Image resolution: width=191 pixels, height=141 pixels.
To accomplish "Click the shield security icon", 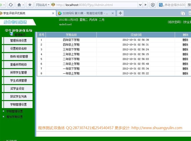I will tap(153, 5).
